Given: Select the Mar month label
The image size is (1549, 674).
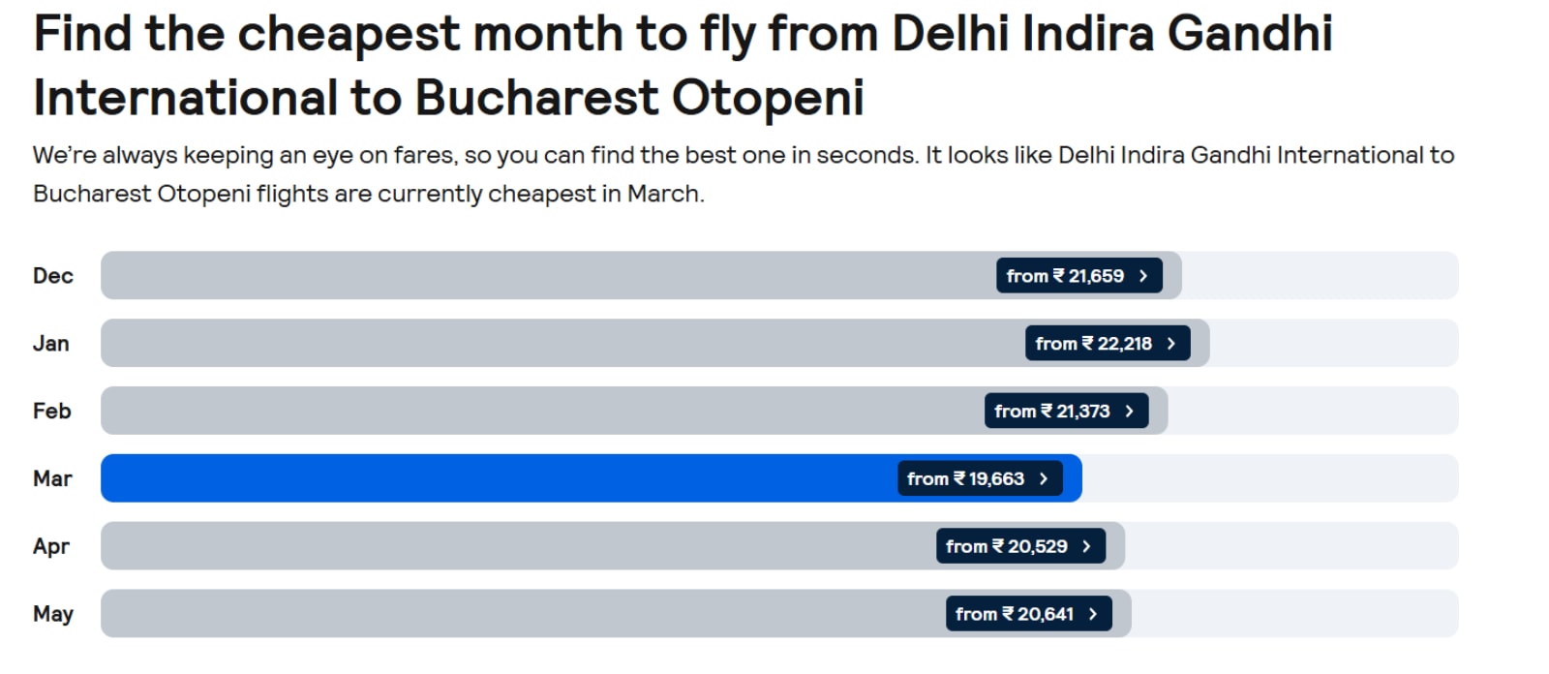Looking at the screenshot, I should 52,479.
